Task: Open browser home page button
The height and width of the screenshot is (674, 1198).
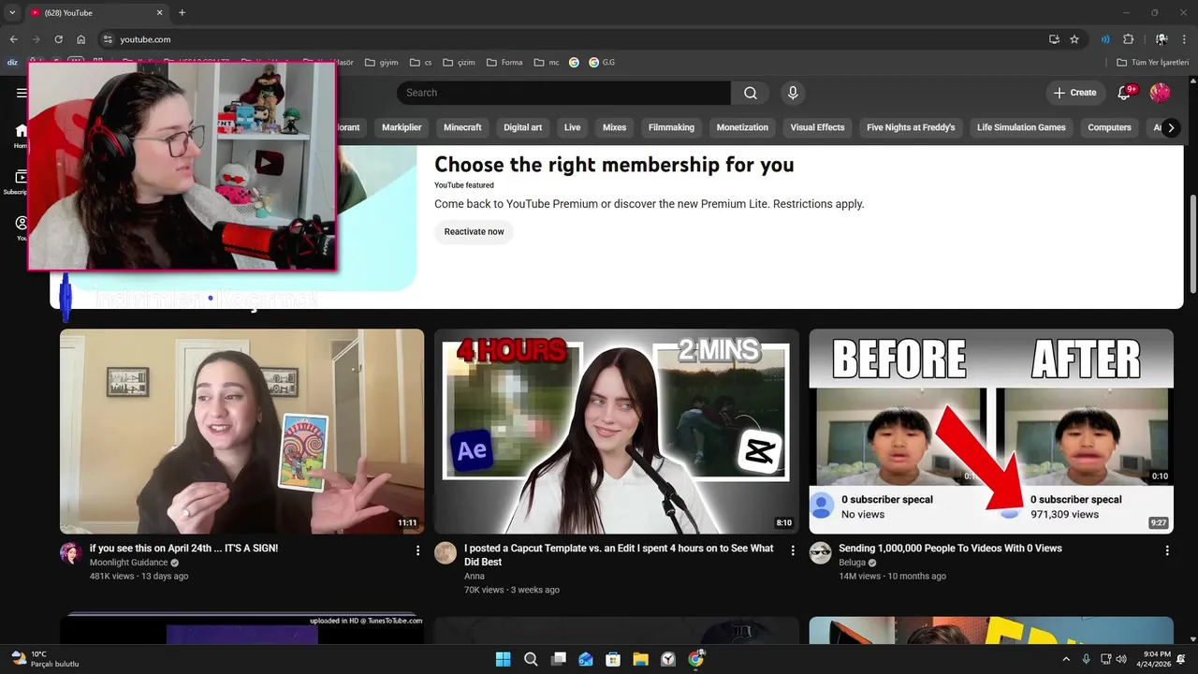Action: point(81,39)
